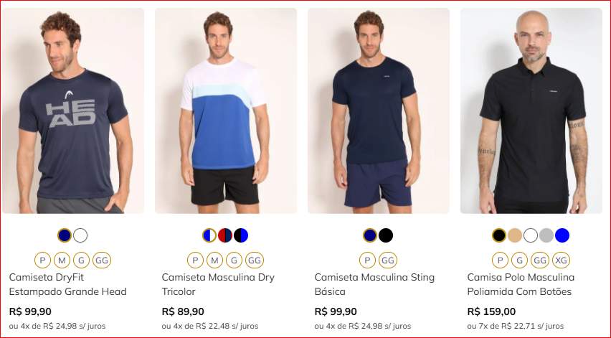Image resolution: width=611 pixels, height=338 pixels.
Task: Select size P for Sting Básica shirt
Action: click(x=367, y=260)
